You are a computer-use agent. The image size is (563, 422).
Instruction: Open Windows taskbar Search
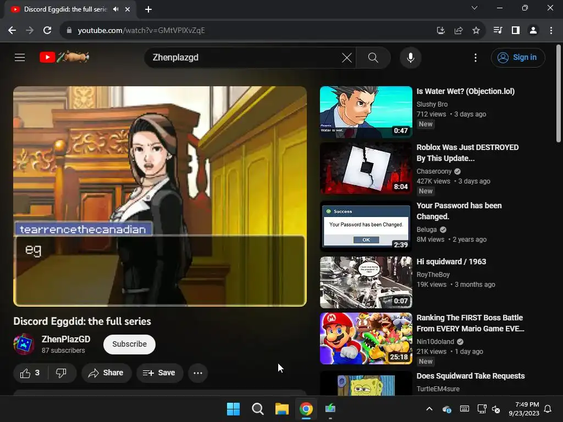point(257,409)
